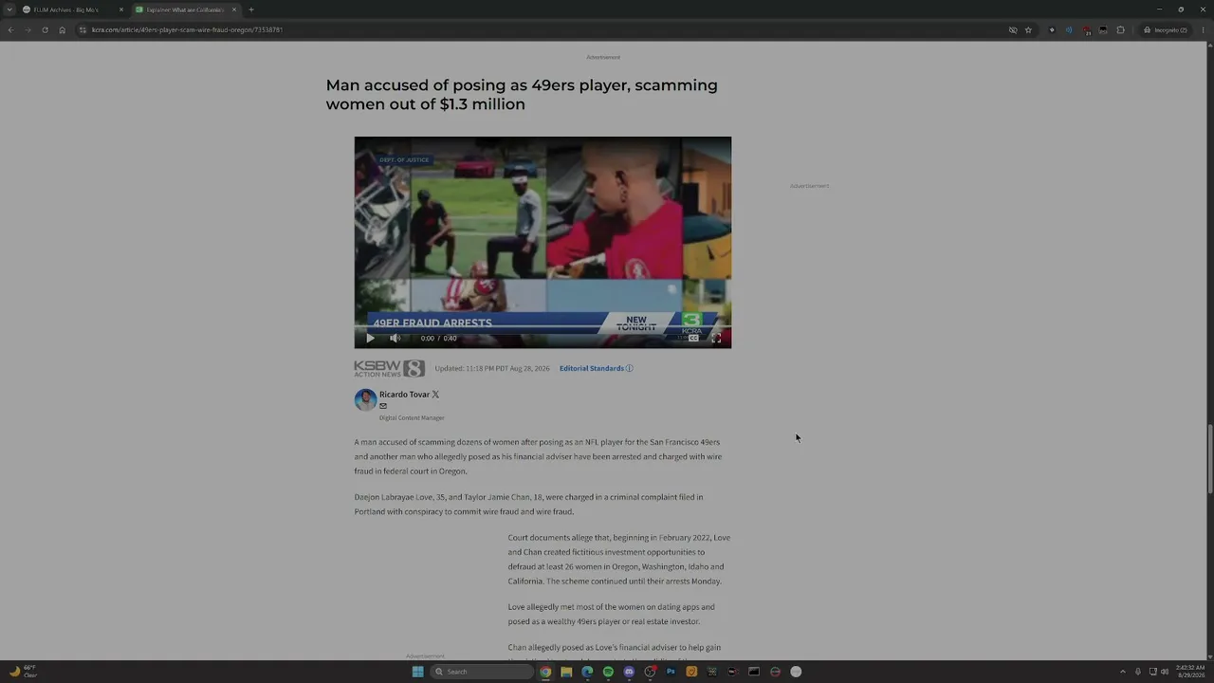Open a new browser tab
The height and width of the screenshot is (683, 1214).
coord(251,9)
